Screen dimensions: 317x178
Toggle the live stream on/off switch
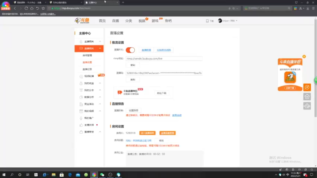[130, 50]
